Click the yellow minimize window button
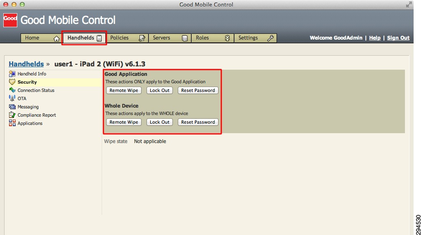 click(14, 5)
